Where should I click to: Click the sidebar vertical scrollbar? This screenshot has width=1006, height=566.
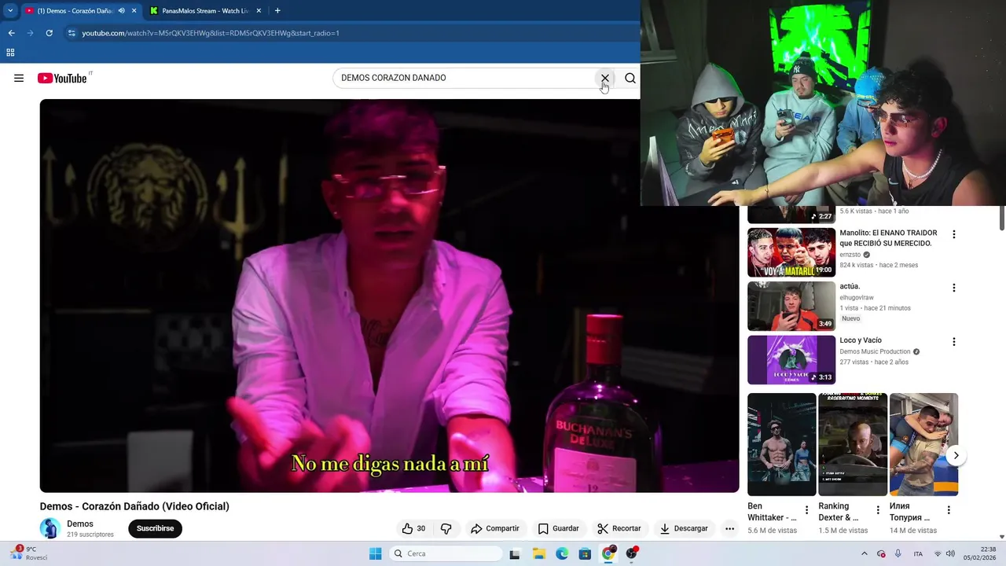[x=1002, y=219]
